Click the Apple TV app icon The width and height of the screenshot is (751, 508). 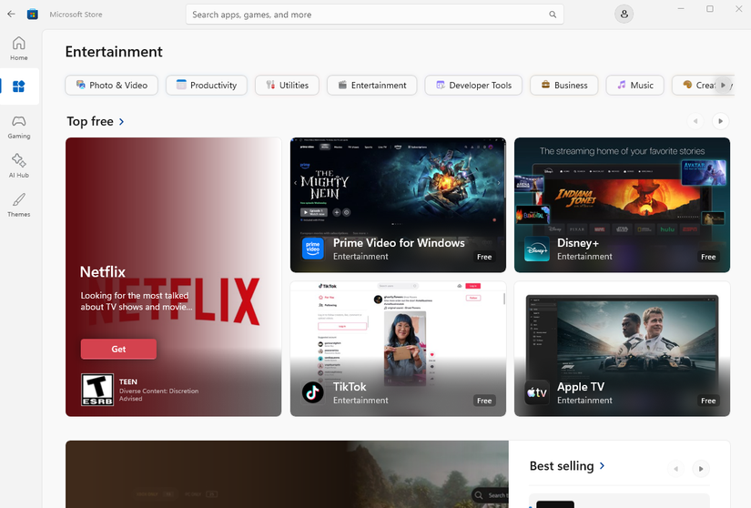click(x=537, y=392)
